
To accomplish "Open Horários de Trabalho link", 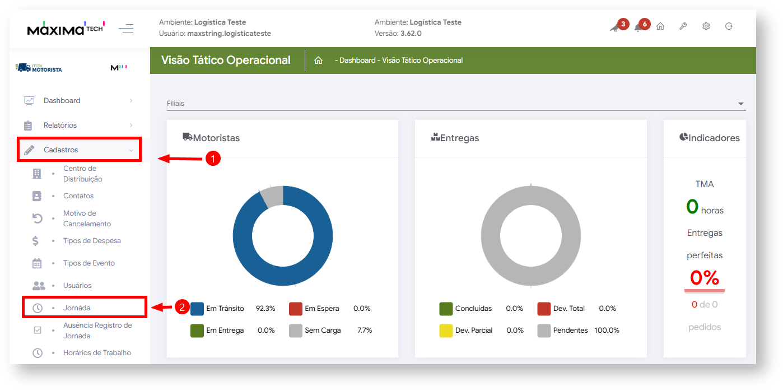I will coord(97,353).
